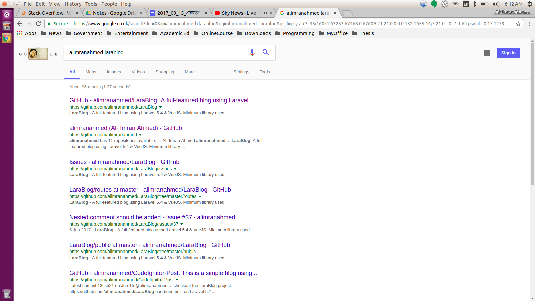This screenshot has width=535, height=301.
Task: Expand the dropdown arrow next to github.com/alimranahmed URL
Action: pos(140,135)
